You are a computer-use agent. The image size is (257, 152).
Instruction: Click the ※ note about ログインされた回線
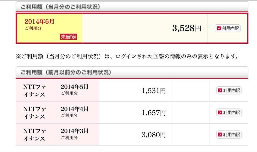pos(127,56)
